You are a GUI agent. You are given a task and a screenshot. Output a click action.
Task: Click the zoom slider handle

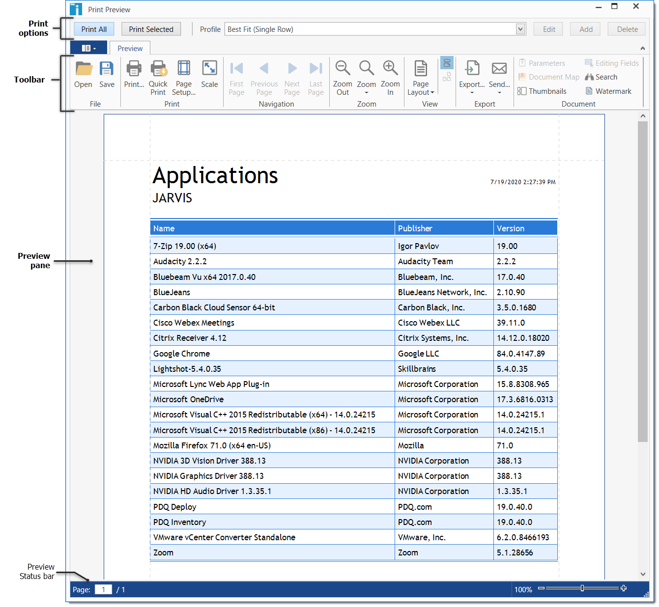click(x=582, y=588)
